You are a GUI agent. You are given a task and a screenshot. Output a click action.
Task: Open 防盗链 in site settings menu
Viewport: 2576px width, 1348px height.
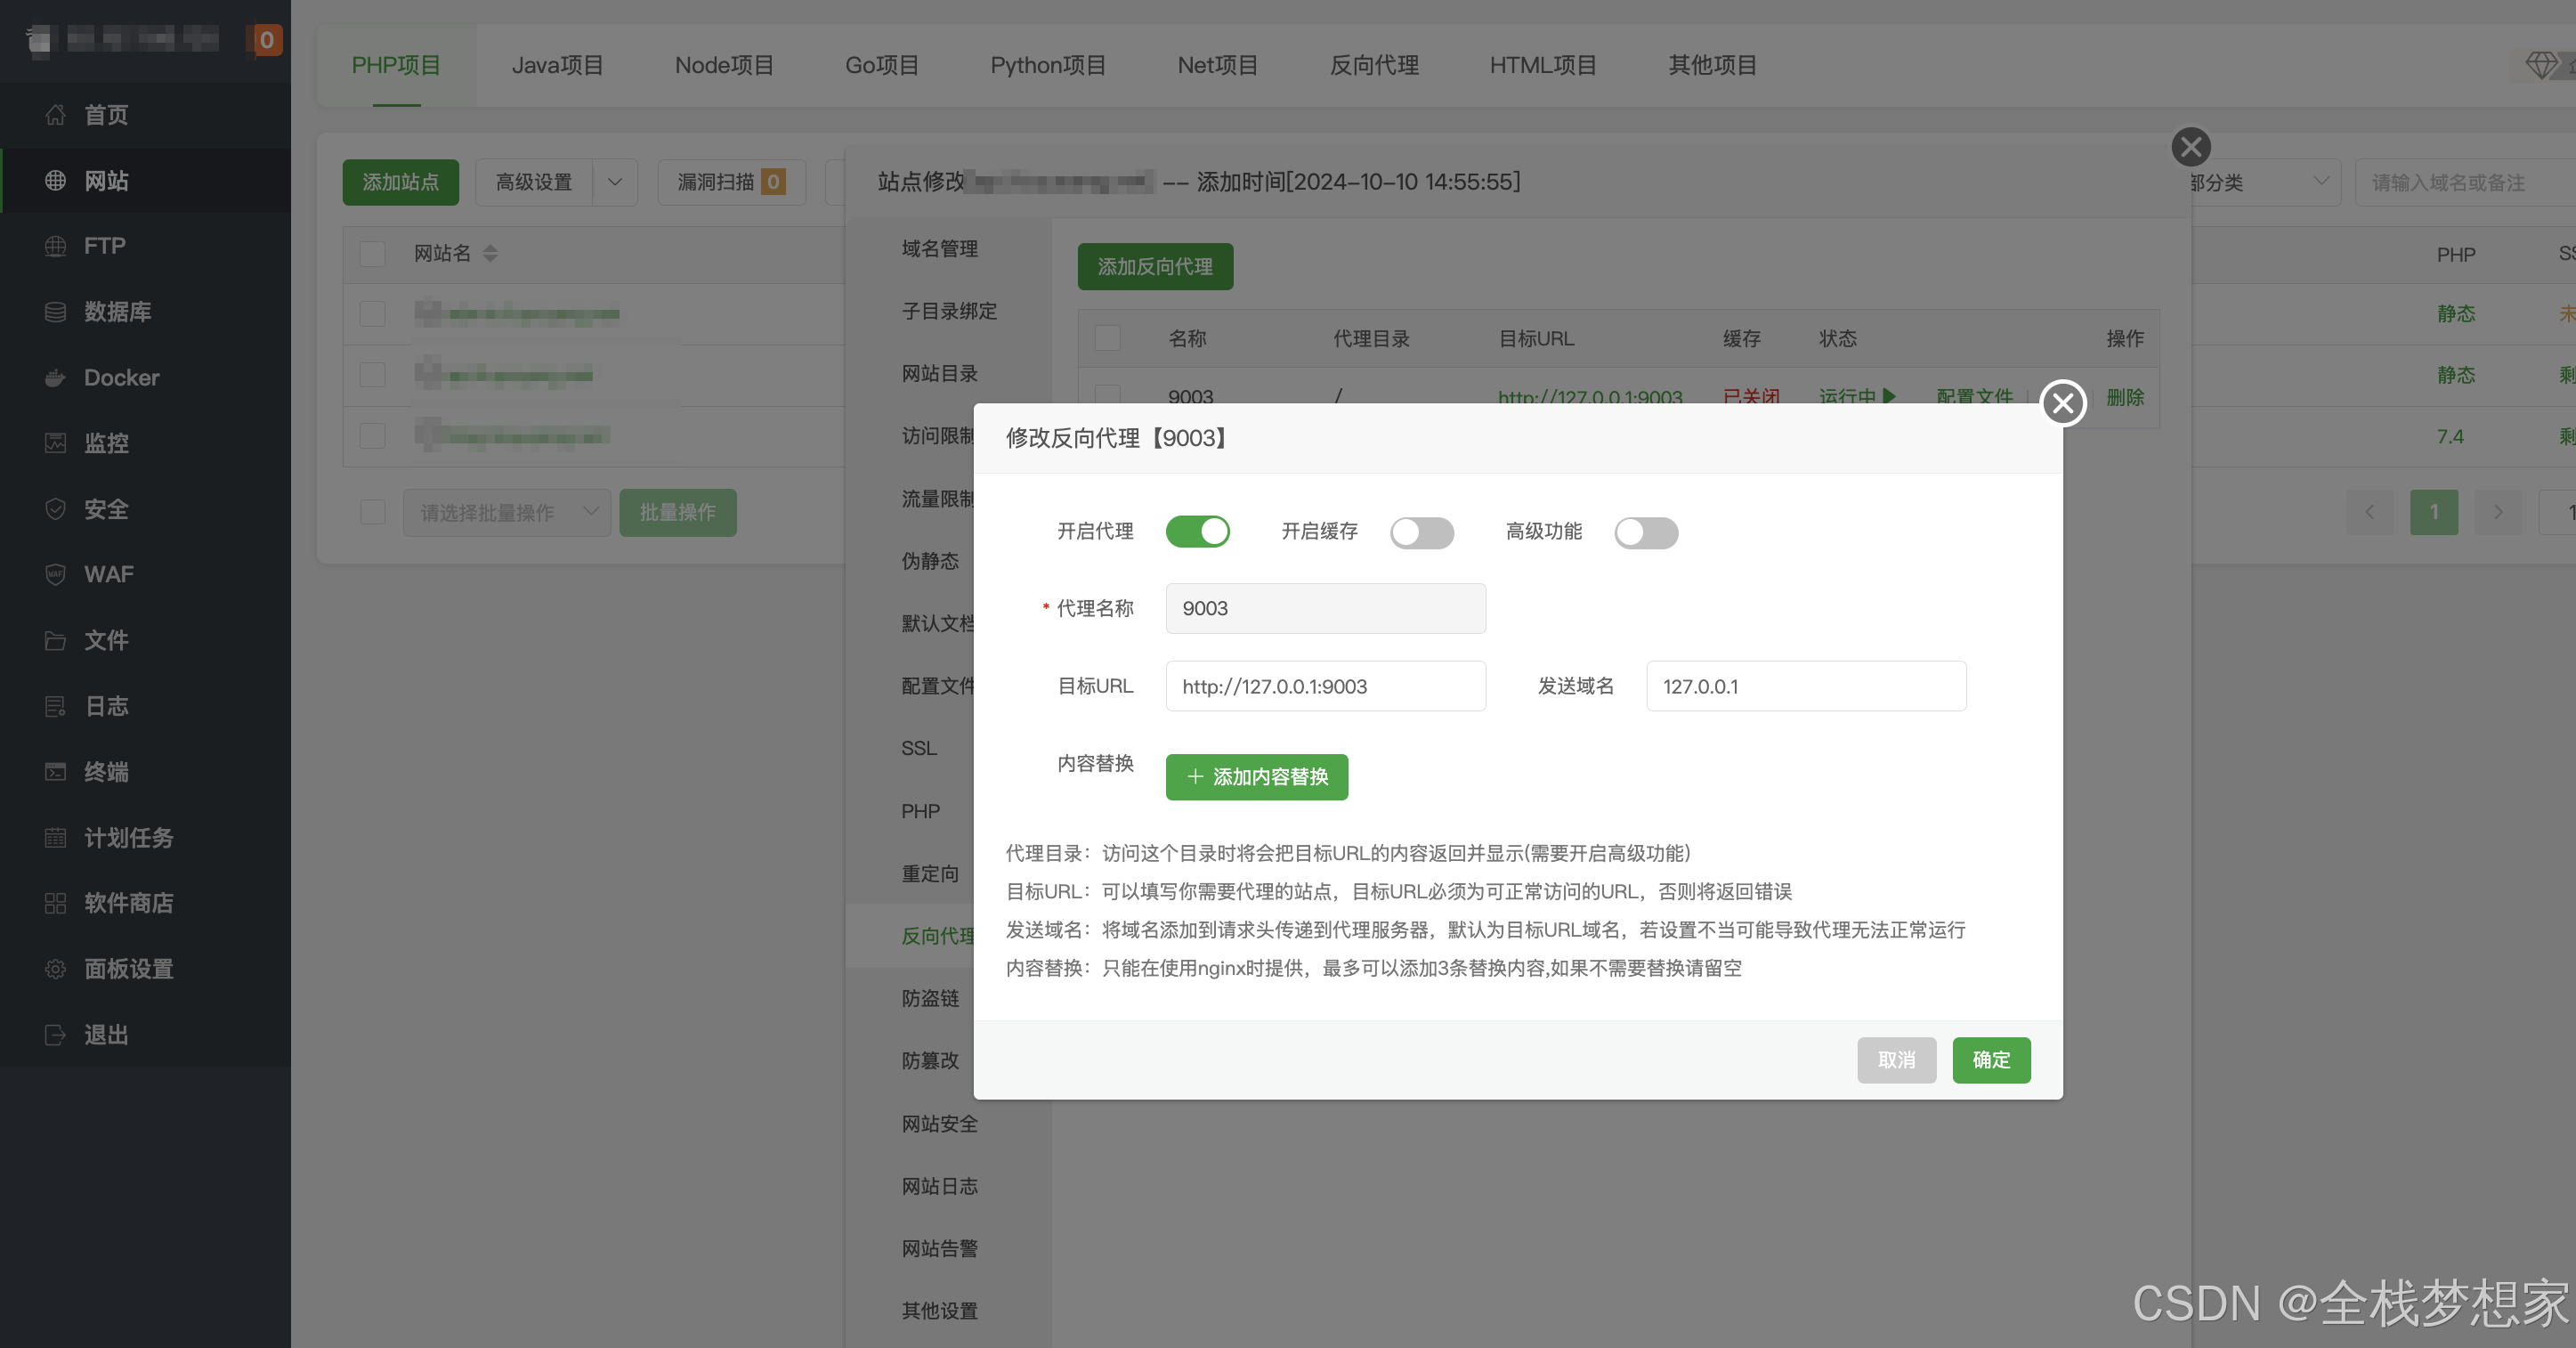click(930, 998)
